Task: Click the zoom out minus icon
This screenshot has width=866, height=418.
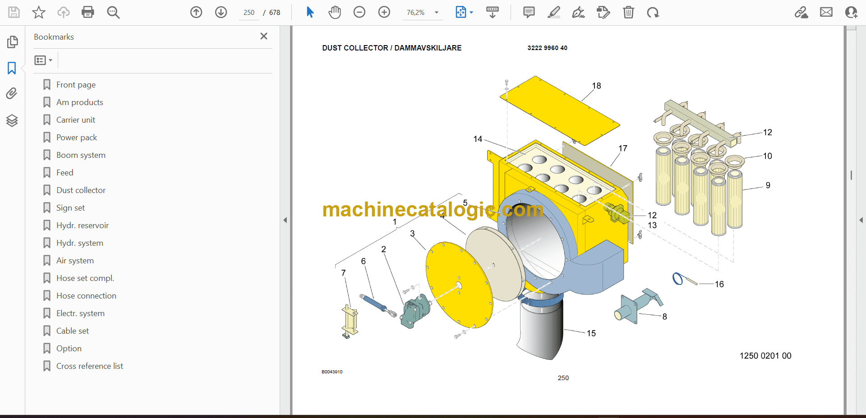Action: [359, 12]
